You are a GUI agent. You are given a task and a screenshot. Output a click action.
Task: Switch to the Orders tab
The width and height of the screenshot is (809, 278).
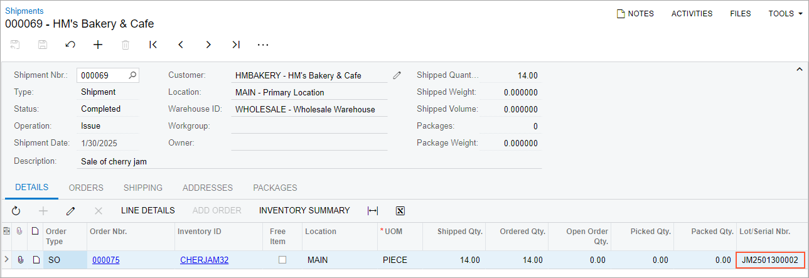86,188
